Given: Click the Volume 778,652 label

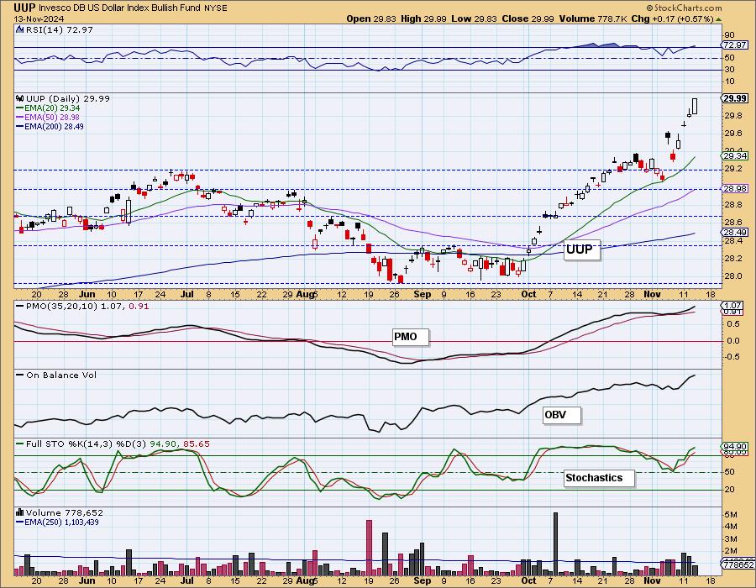Looking at the screenshot, I should click(x=65, y=512).
